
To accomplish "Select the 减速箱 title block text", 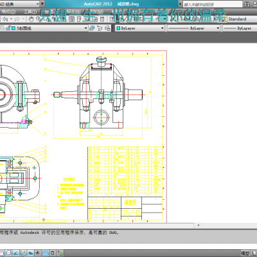I will click(130, 202).
